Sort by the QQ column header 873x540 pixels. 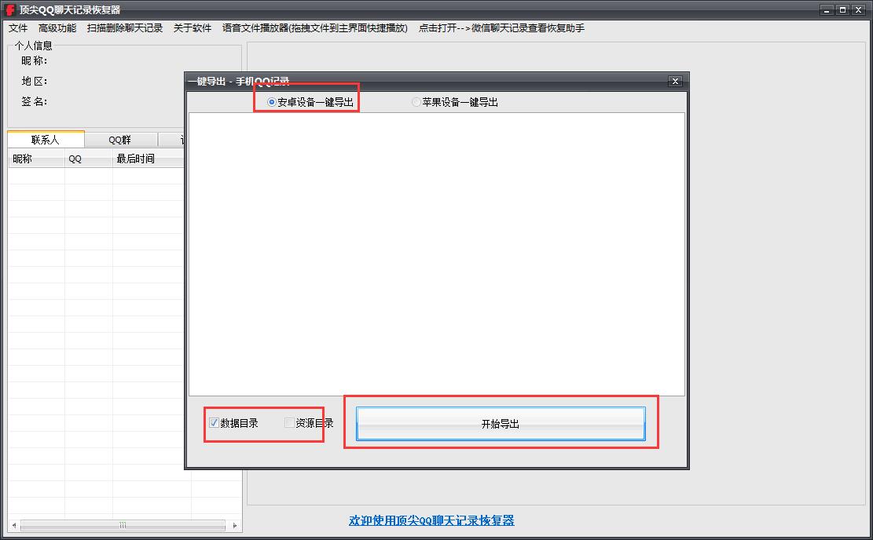(89, 159)
